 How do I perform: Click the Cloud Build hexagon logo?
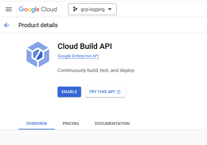click(x=38, y=54)
